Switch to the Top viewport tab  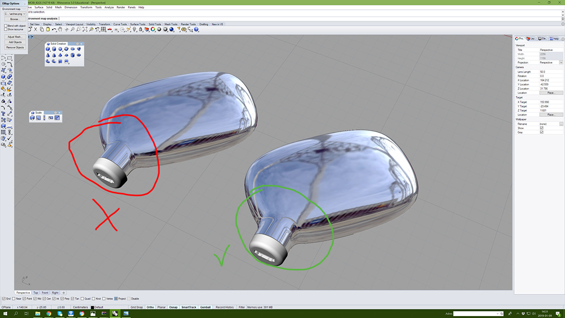pyautogui.click(x=36, y=293)
